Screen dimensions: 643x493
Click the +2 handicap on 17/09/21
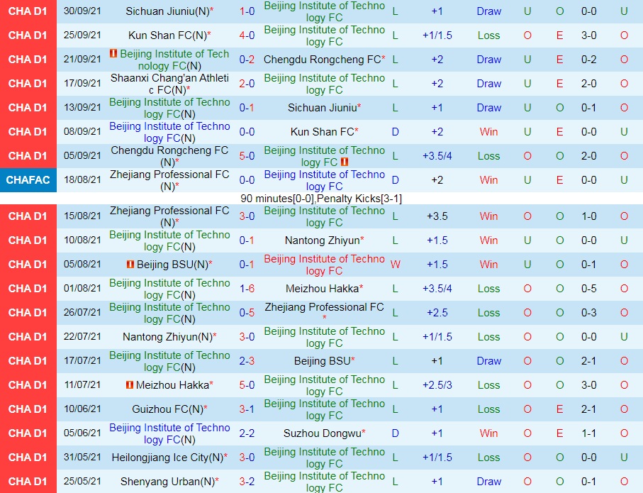pyautogui.click(x=437, y=84)
